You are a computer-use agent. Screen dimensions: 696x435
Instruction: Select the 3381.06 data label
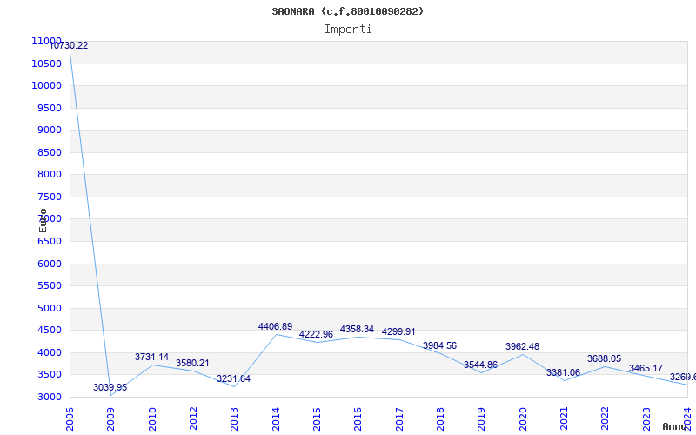point(563,373)
